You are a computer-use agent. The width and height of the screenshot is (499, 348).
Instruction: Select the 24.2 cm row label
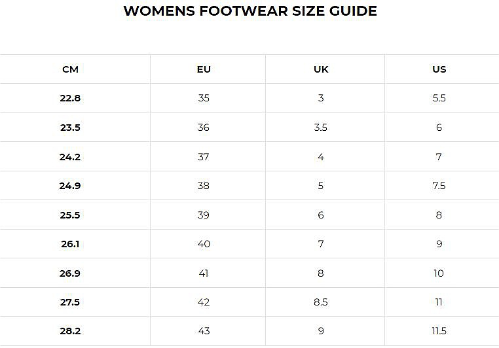[x=70, y=157]
